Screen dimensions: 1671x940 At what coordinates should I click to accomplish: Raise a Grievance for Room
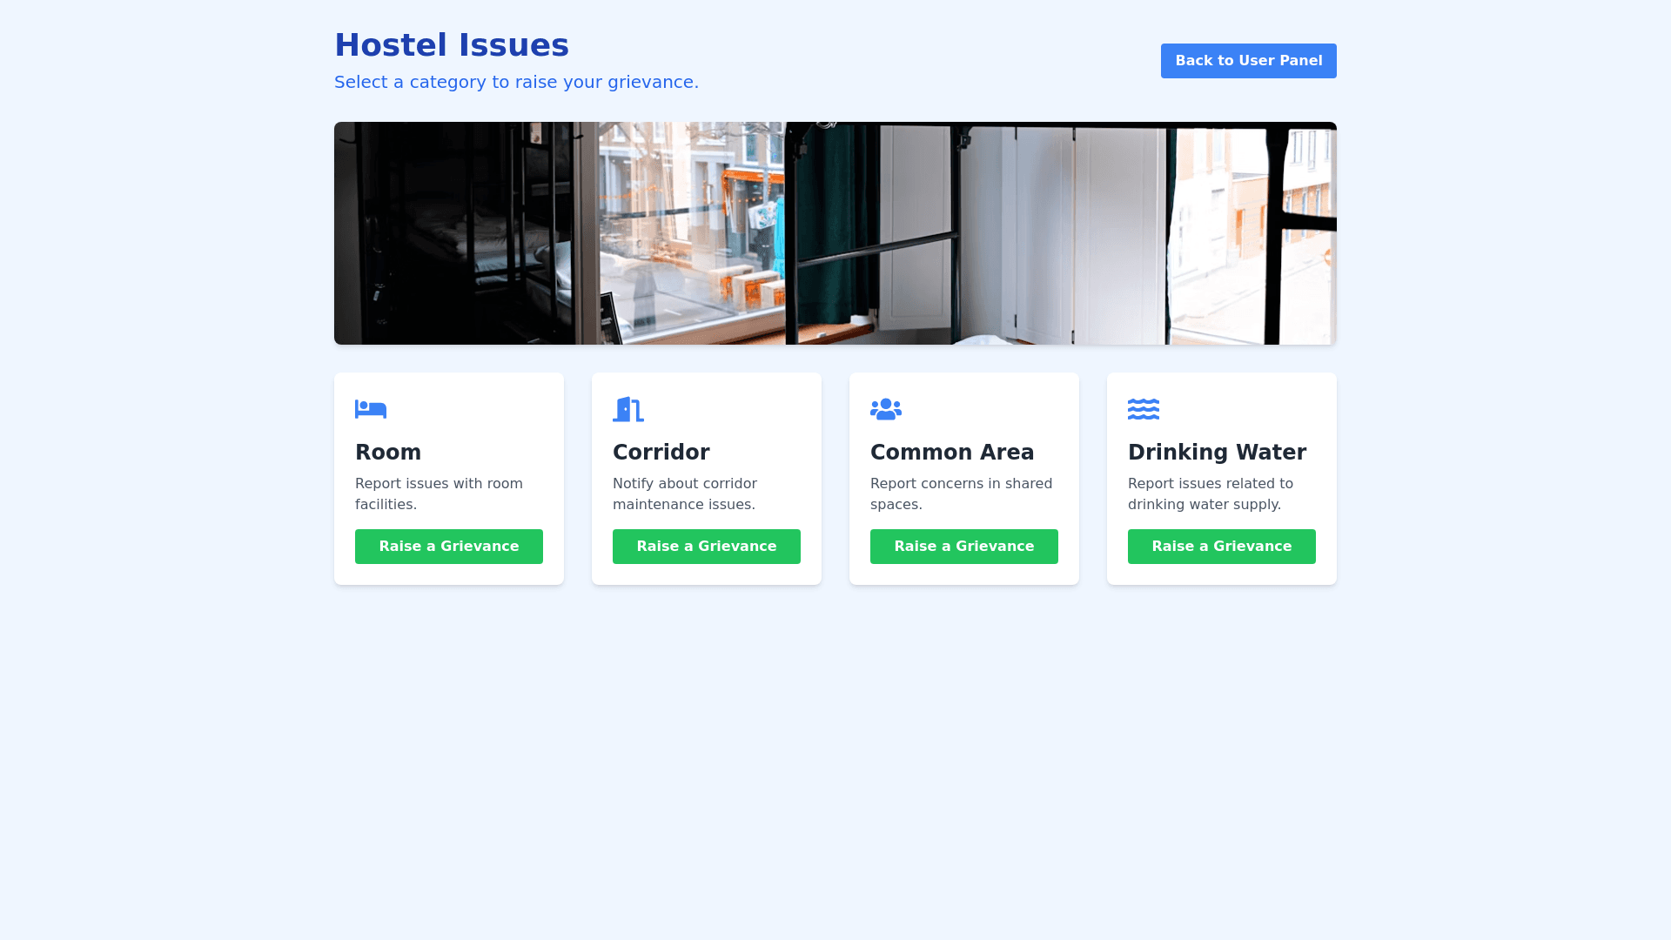[x=449, y=547]
